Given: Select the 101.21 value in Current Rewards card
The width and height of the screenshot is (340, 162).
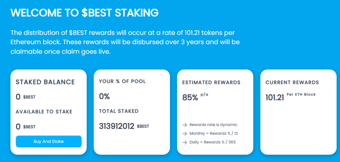Looking at the screenshot, I should point(275,98).
